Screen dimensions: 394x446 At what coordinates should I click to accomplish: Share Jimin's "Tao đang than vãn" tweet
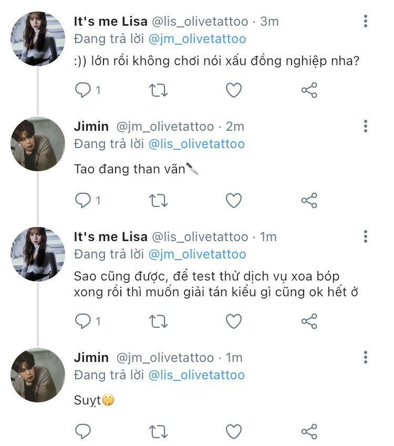coord(309,200)
